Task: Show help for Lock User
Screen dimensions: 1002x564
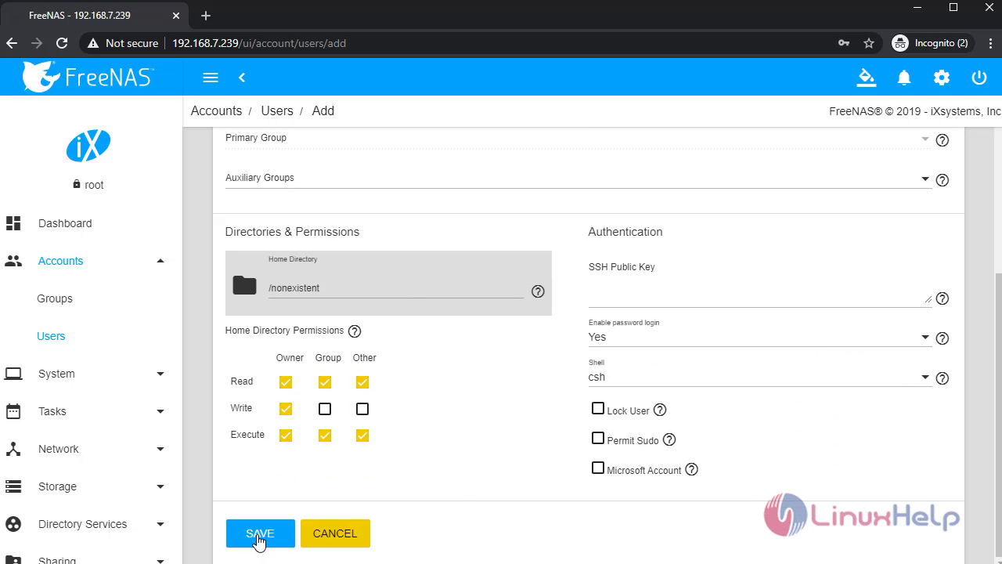Action: [x=660, y=410]
